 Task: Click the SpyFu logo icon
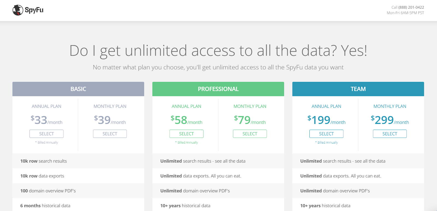click(x=18, y=10)
